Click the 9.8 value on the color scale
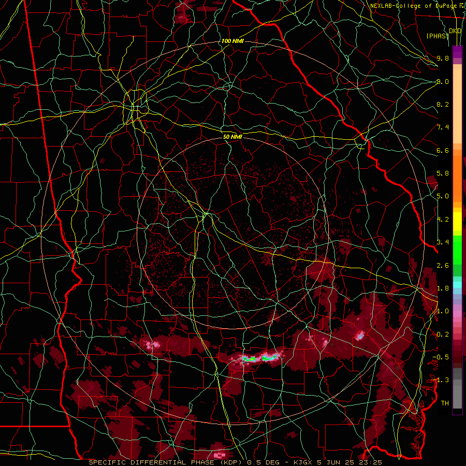 pos(443,58)
